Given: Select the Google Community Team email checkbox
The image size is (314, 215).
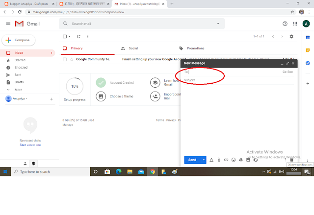Looking at the screenshot, I should tap(65, 59).
